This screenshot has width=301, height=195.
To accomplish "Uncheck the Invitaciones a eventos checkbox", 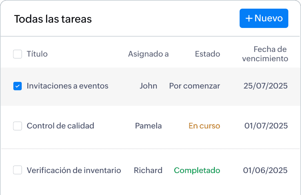I will tap(17, 86).
